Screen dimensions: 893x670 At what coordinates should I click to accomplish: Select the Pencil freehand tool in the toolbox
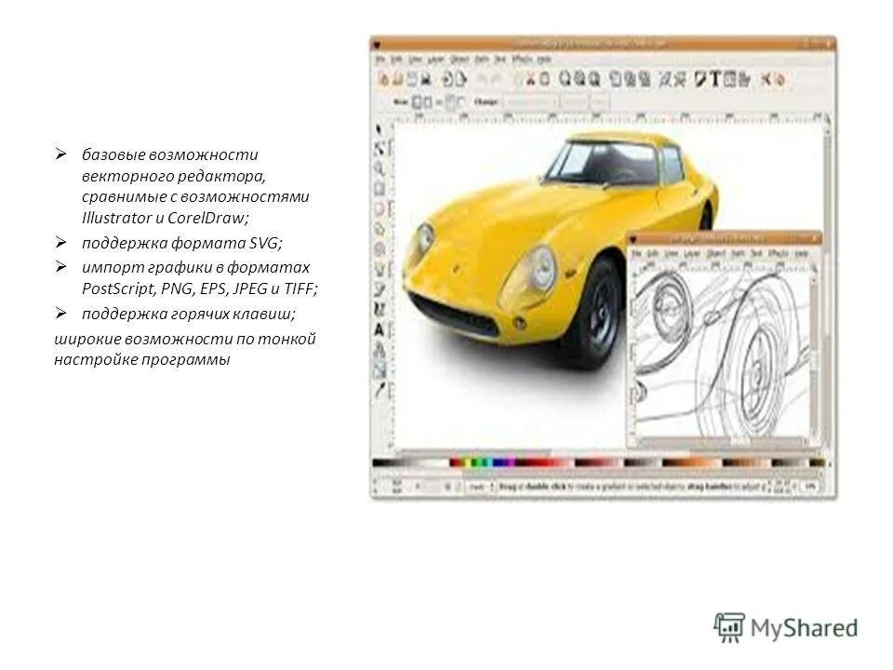pos(379,270)
